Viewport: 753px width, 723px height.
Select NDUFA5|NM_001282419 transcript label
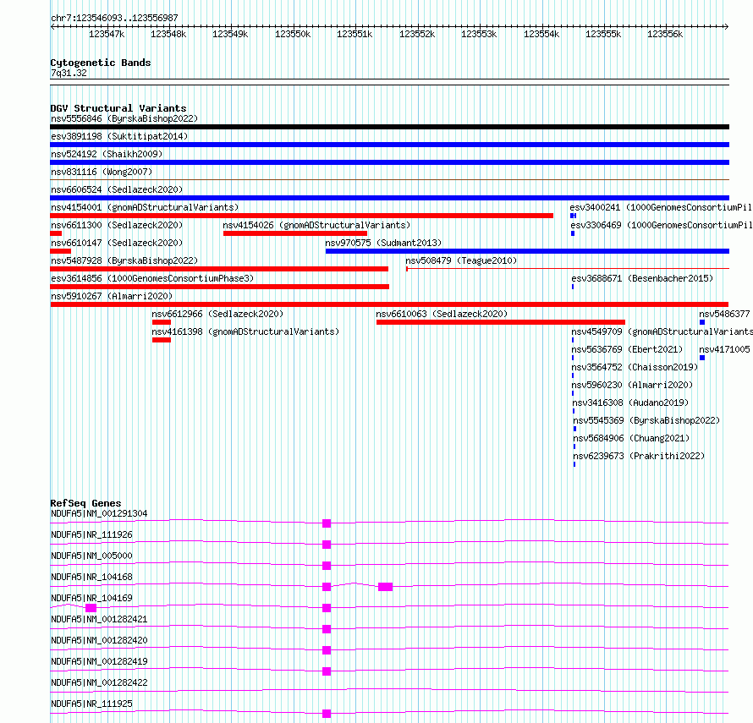tap(99, 661)
